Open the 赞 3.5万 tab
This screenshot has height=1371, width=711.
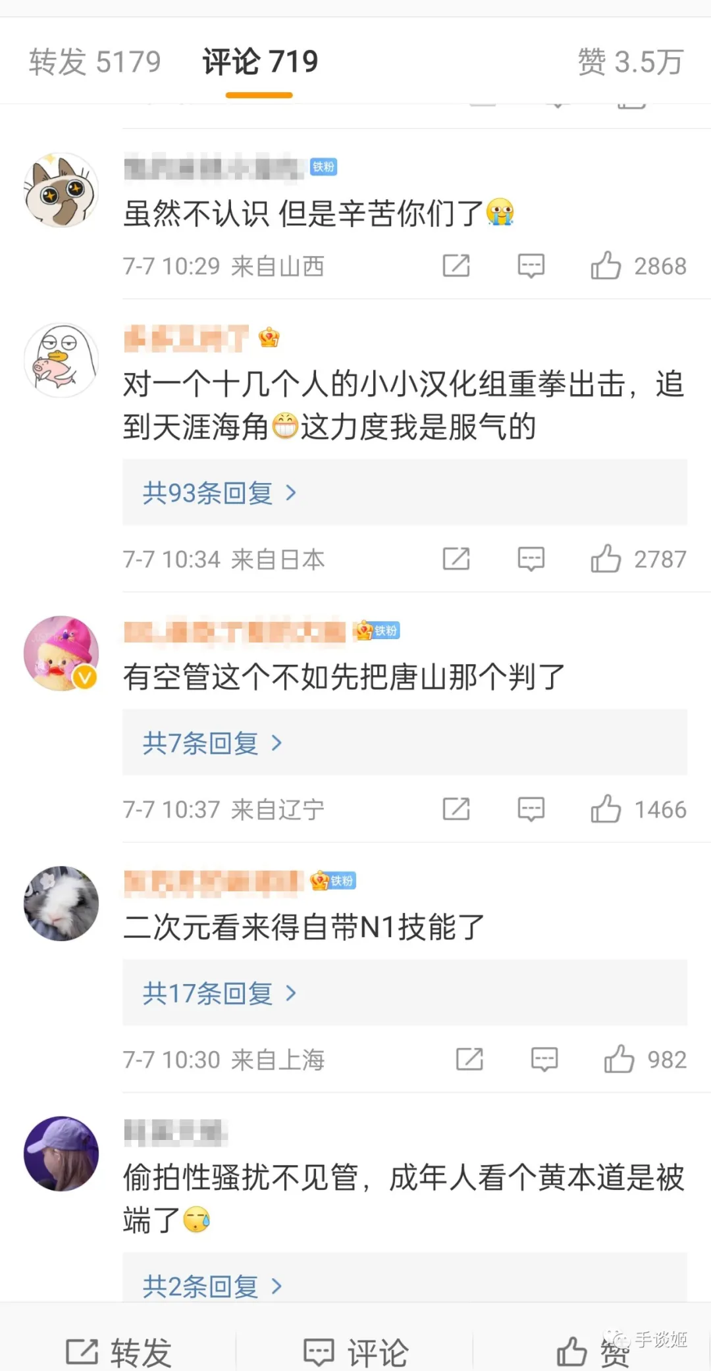tap(630, 62)
